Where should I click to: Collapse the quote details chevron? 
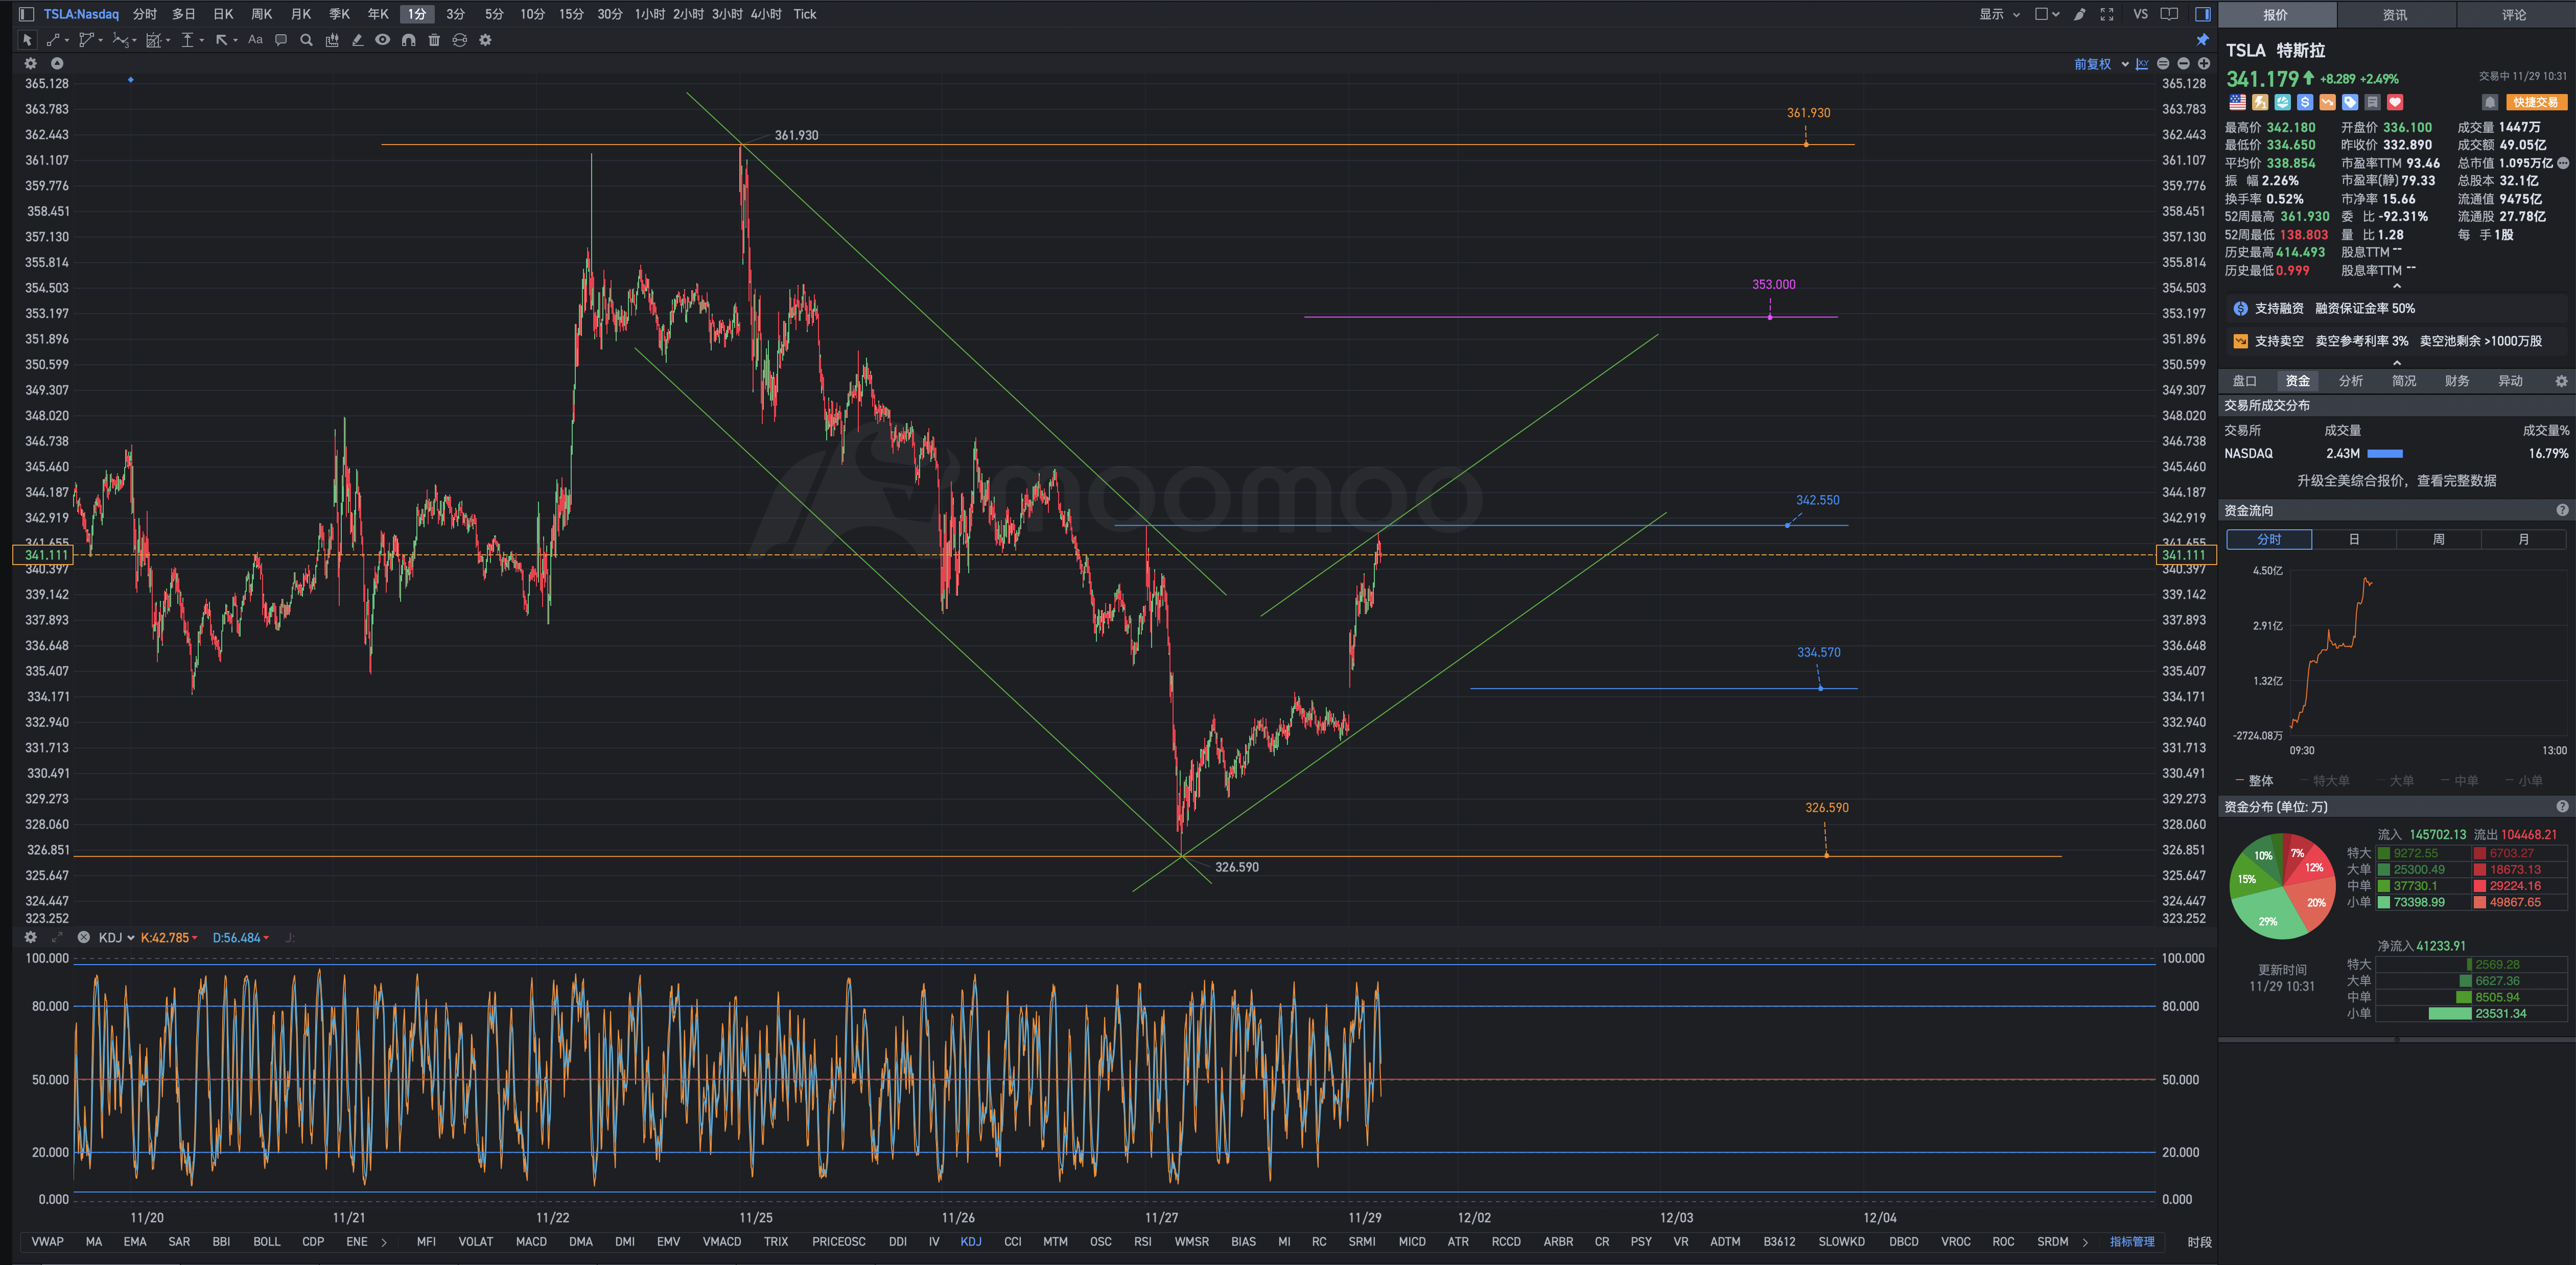pyautogui.click(x=2397, y=287)
